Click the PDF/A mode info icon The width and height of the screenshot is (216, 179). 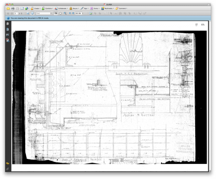(8, 18)
